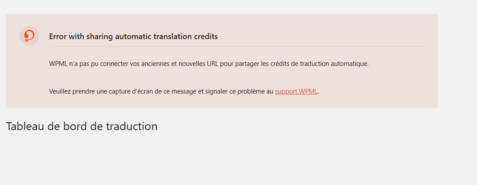The height and width of the screenshot is (185, 477).
Task: Click the word "Error" in the notice heading
Action: (x=58, y=36)
